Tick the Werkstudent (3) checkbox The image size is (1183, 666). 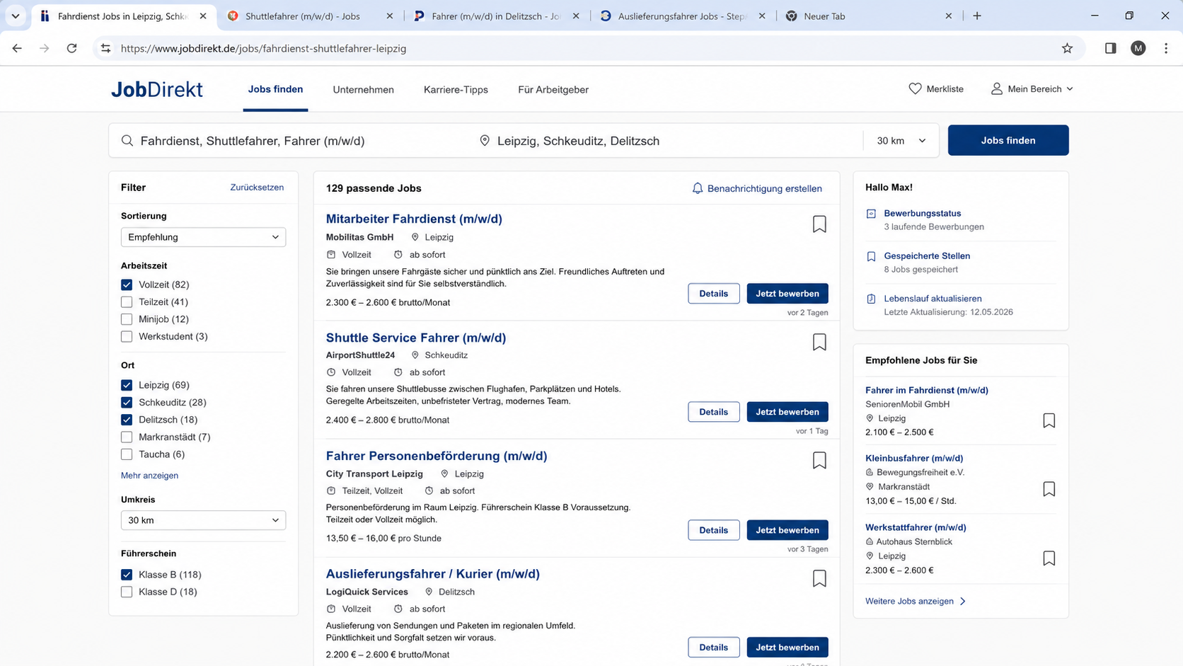[x=127, y=337]
